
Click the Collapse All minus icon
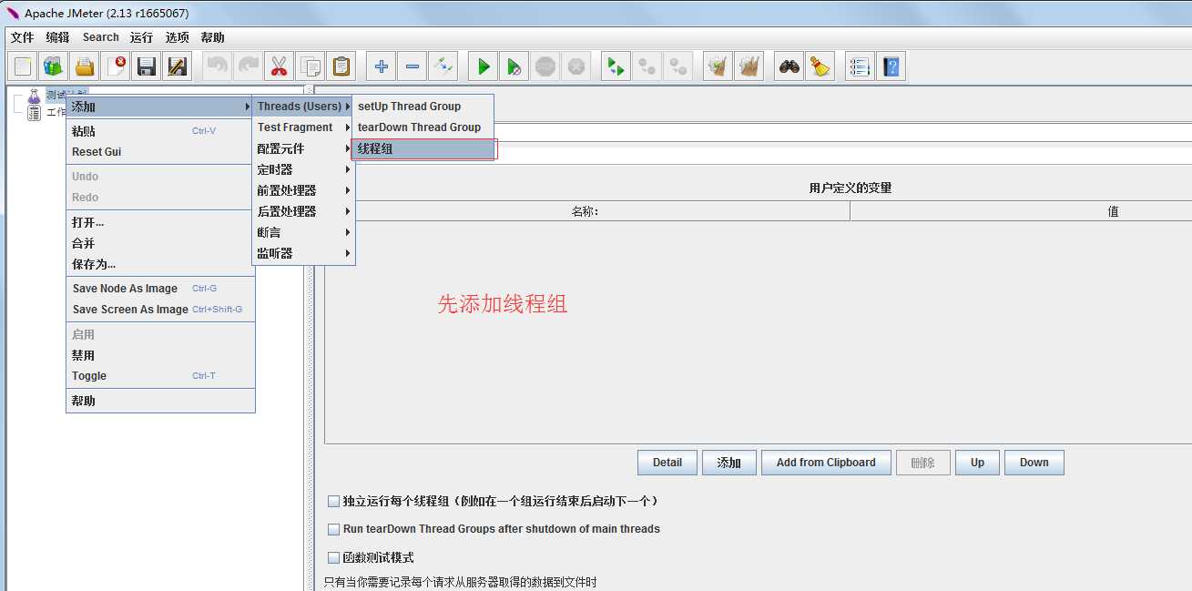click(413, 66)
